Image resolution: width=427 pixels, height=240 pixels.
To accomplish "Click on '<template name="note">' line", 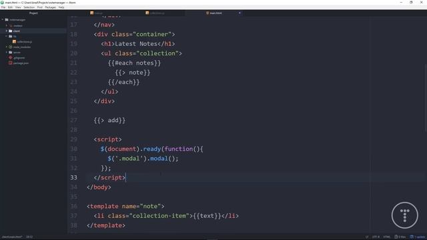I will [125, 206].
